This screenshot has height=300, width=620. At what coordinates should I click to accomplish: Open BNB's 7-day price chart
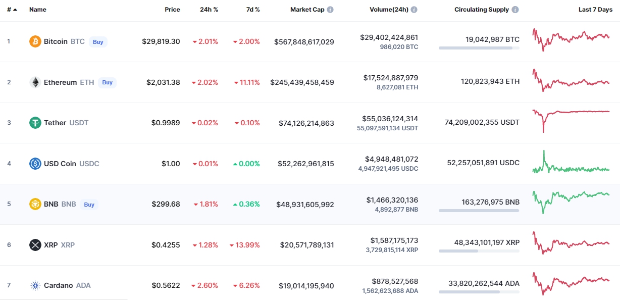(x=571, y=202)
